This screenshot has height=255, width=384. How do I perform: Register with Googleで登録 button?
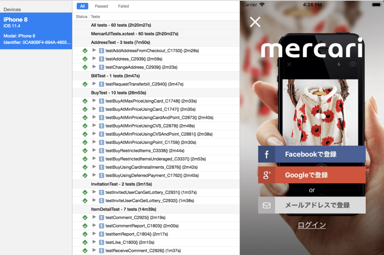pos(312,175)
